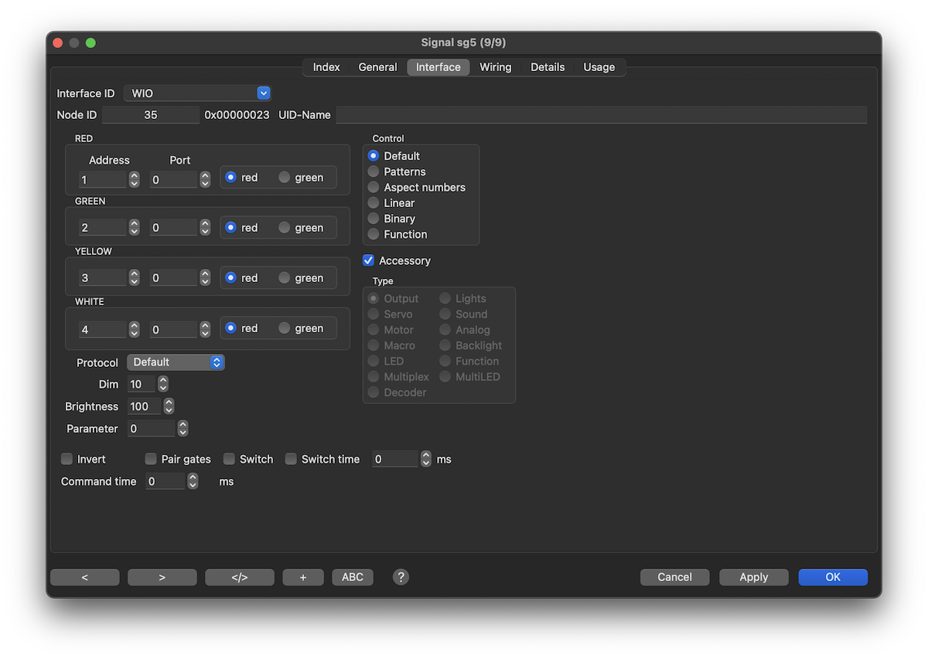The width and height of the screenshot is (928, 659).
Task: Click the help question mark button
Action: pos(401,577)
